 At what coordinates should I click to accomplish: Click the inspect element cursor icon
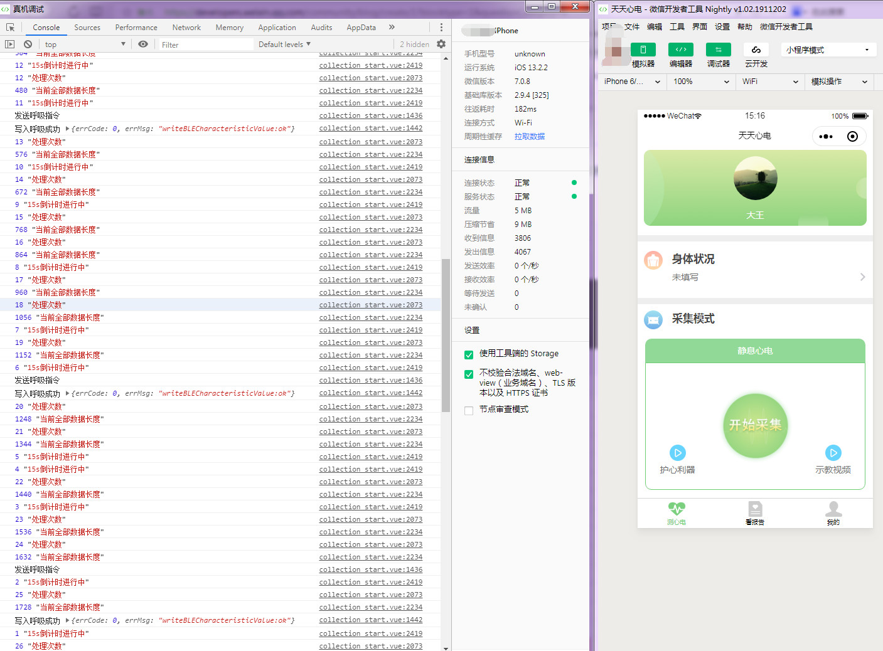coord(10,28)
